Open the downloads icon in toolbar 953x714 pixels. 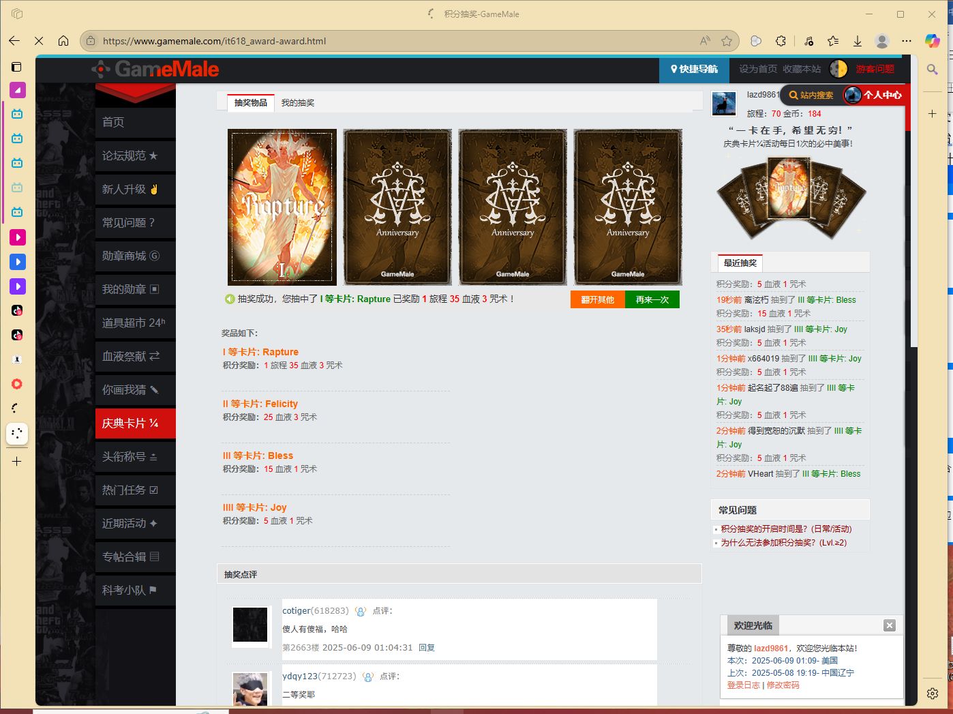(x=858, y=41)
